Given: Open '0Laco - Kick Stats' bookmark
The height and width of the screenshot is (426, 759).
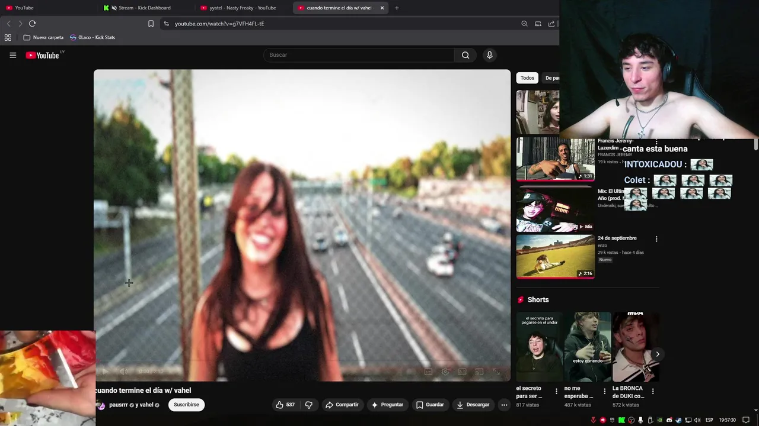Looking at the screenshot, I should click(93, 37).
